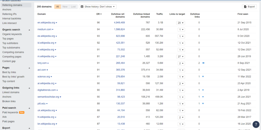The image size is (261, 130).
Task: Click the Traffic column header
Action: tap(159, 14)
